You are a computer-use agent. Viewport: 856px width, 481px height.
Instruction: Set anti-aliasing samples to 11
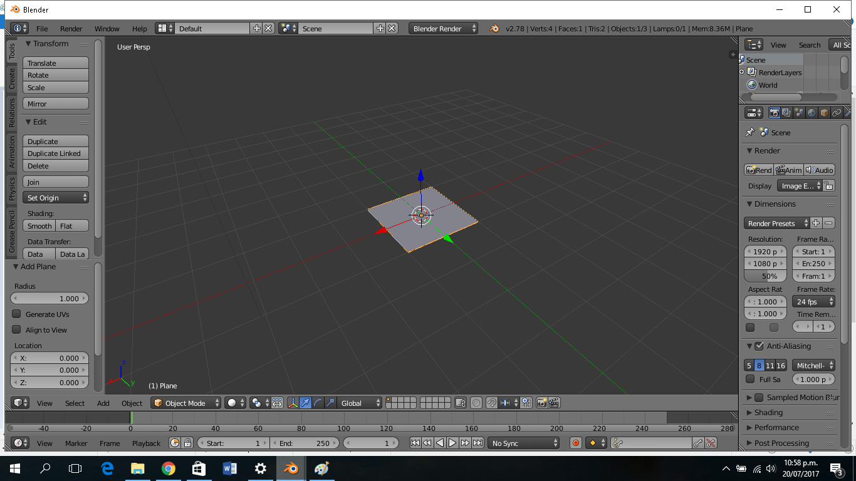click(x=770, y=366)
